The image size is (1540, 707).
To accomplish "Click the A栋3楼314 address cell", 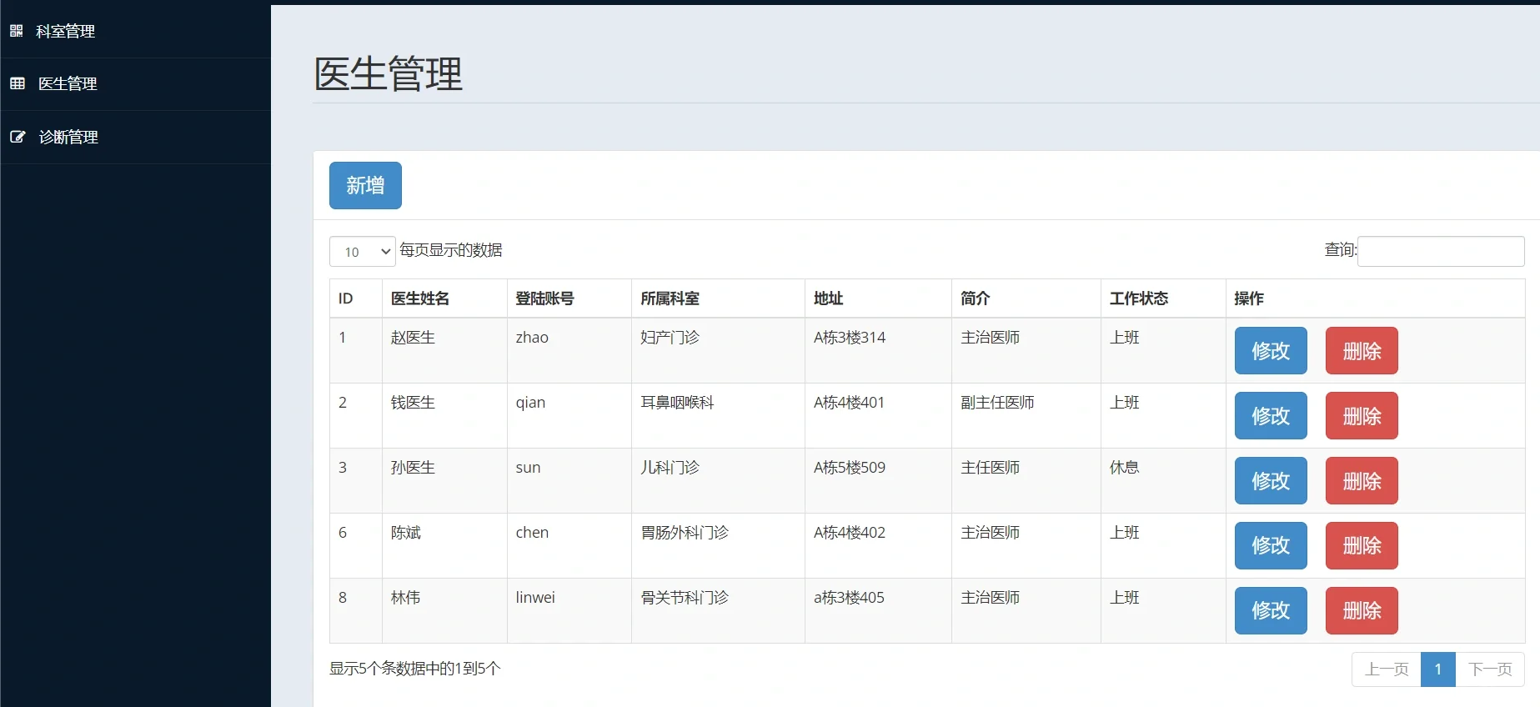I will (x=878, y=350).
